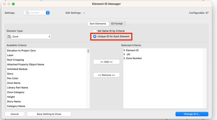This screenshot has height=120, width=217.
Task: Select Roof Cropping in Available Criteria
Action: pos(16,60)
